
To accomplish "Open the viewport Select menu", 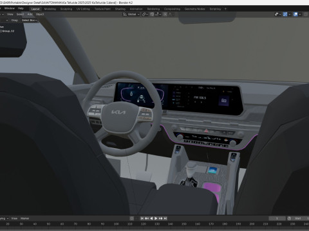I will tap(20, 14).
